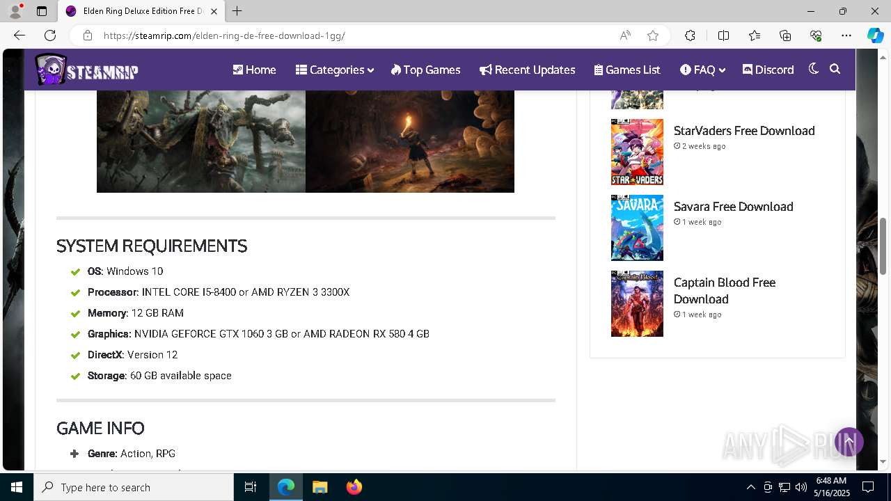Open the notifications center icon

(868, 487)
